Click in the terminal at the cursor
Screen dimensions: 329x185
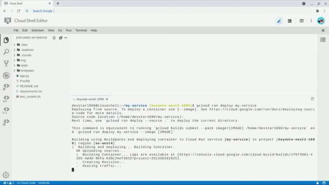pos(73,170)
